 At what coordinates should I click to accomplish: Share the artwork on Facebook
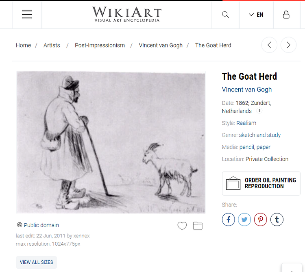pyautogui.click(x=229, y=220)
